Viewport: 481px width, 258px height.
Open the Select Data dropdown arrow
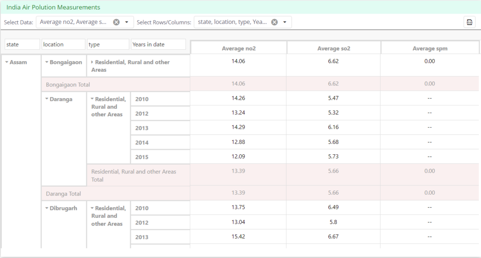pyautogui.click(x=127, y=22)
